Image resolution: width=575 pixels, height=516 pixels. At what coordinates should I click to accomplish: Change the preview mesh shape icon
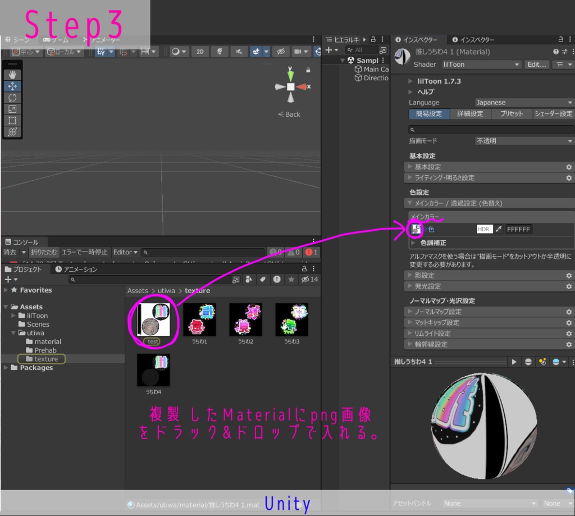528,362
